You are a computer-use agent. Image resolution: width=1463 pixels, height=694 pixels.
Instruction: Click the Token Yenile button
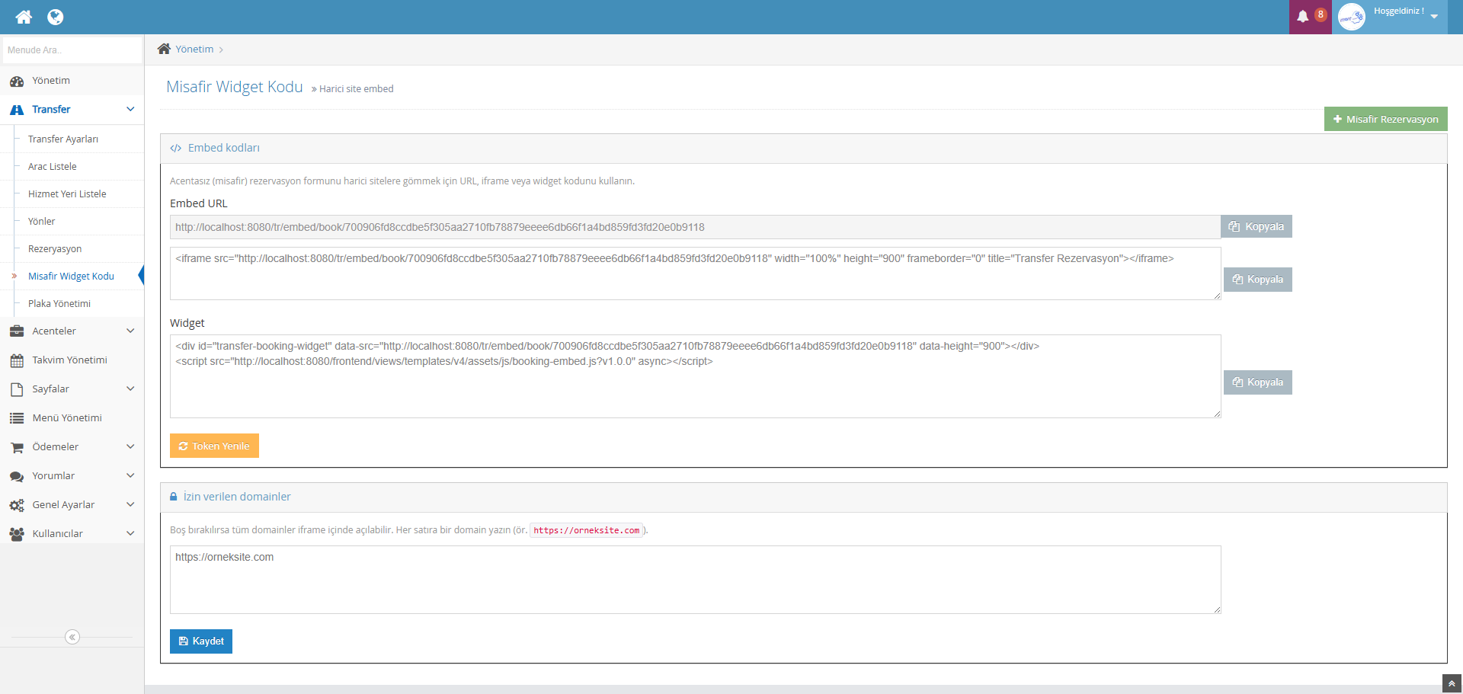(x=214, y=446)
